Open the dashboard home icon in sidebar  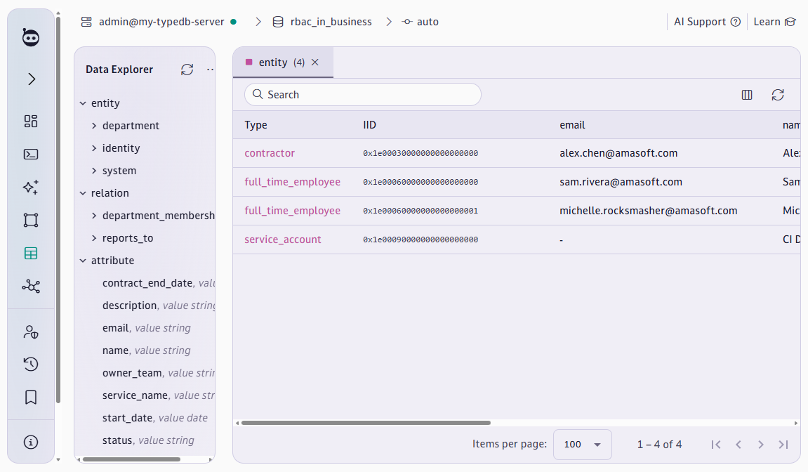pyautogui.click(x=31, y=122)
